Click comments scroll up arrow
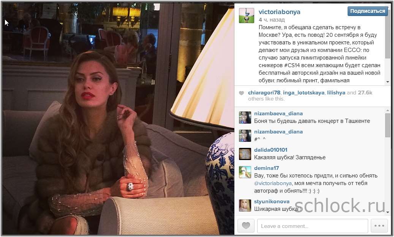Image resolution: width=394 pixels, height=237 pixels. (388, 110)
